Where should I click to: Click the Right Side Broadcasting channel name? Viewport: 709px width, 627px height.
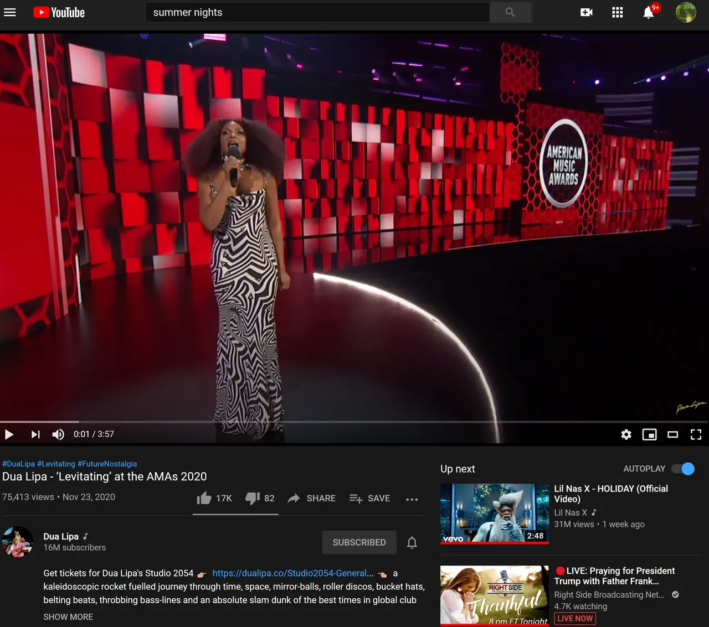(609, 594)
